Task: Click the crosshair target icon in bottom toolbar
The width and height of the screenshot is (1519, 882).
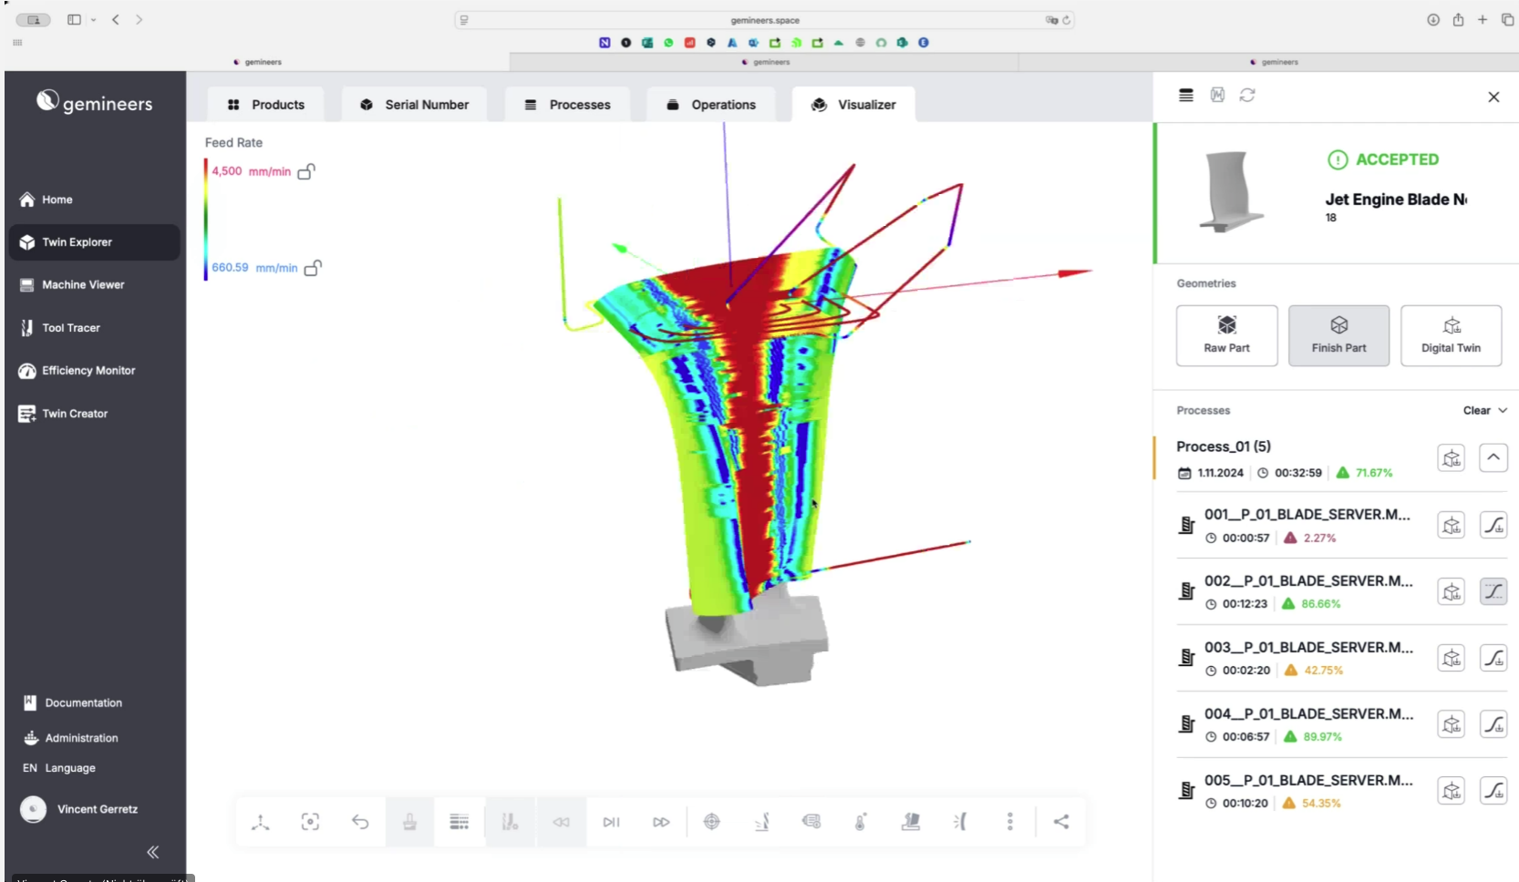Action: pyautogui.click(x=712, y=822)
